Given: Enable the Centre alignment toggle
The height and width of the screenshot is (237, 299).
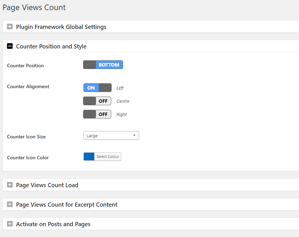Looking at the screenshot, I should pyautogui.click(x=97, y=101).
